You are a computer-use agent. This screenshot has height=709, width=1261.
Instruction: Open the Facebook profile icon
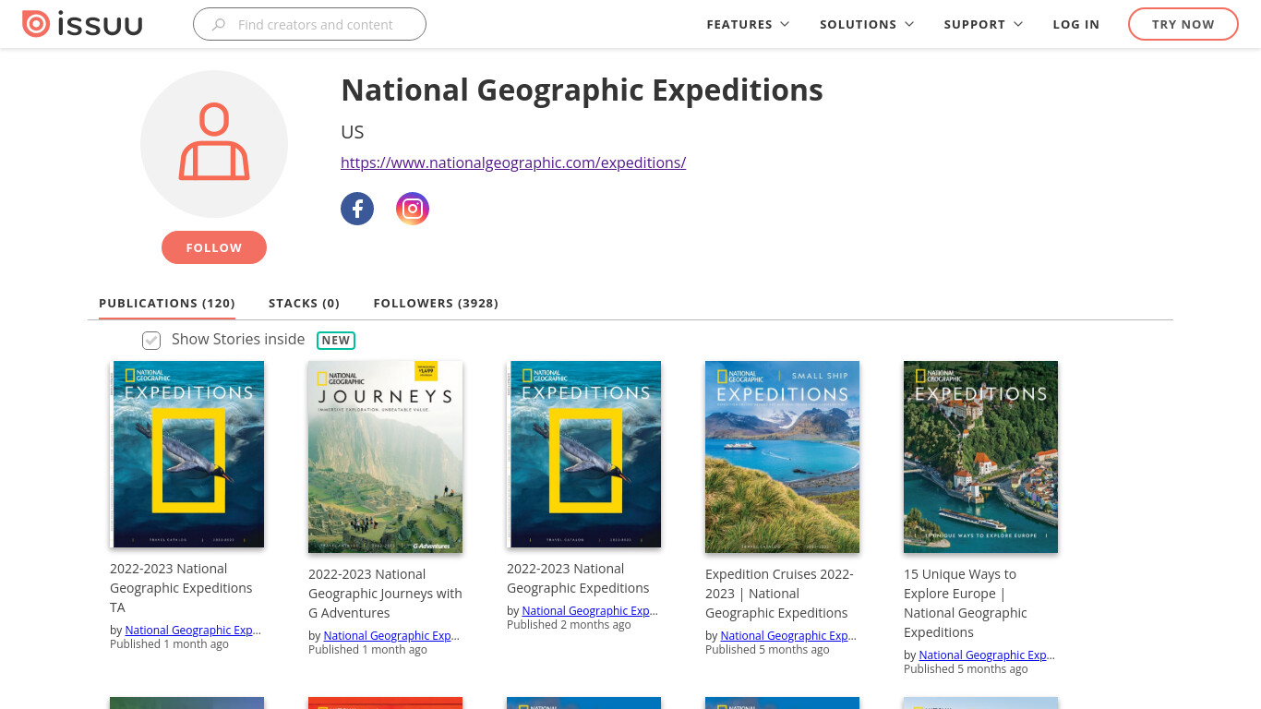[x=357, y=209]
